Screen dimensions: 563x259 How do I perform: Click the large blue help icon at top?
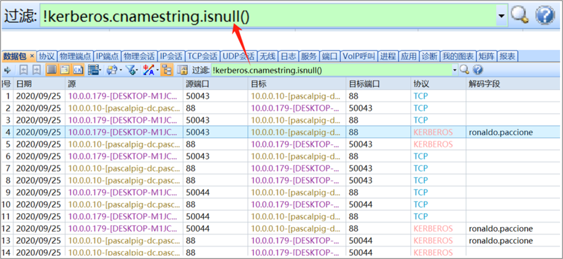pos(544,16)
